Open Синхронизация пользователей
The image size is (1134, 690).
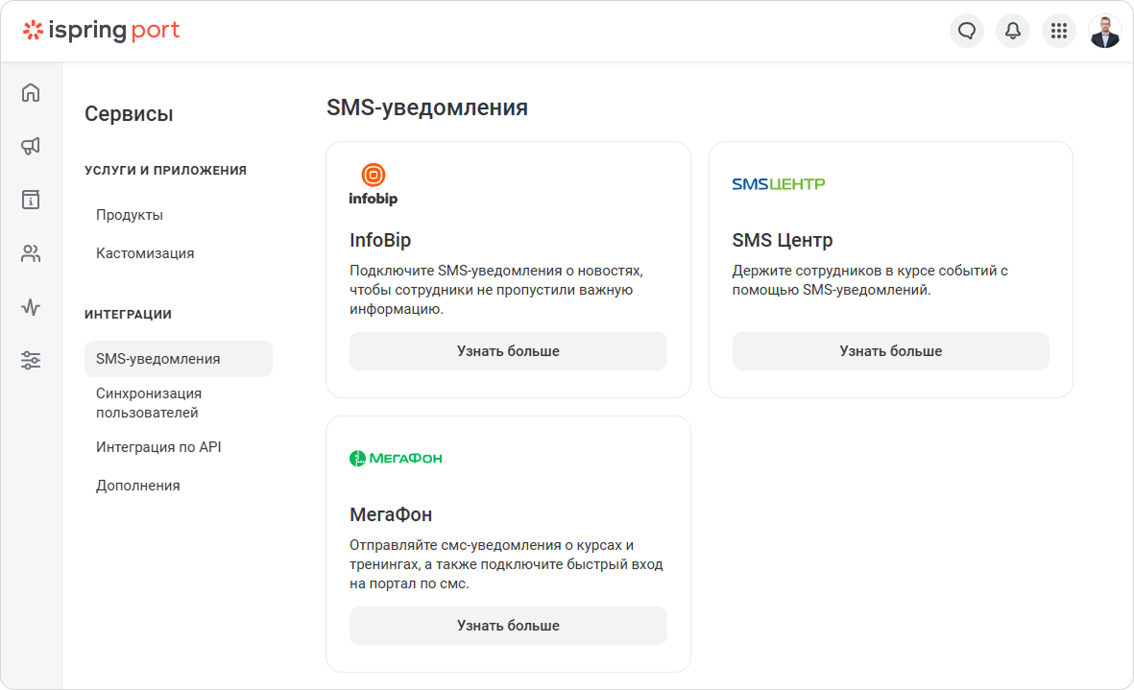coord(149,403)
